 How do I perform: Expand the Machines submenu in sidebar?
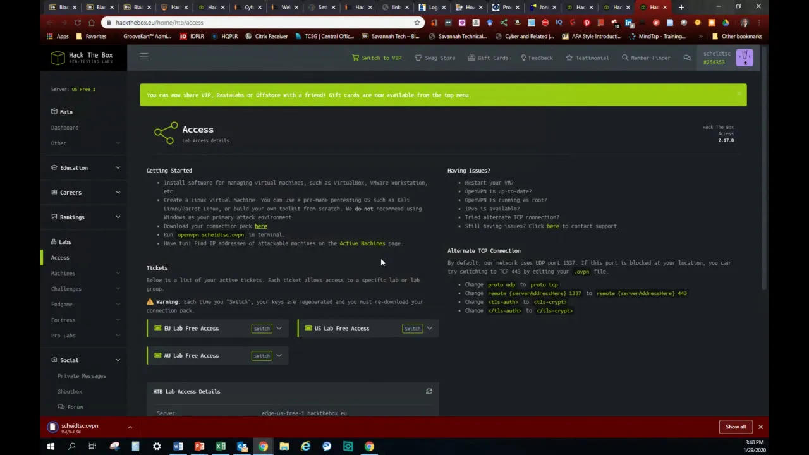click(x=85, y=273)
